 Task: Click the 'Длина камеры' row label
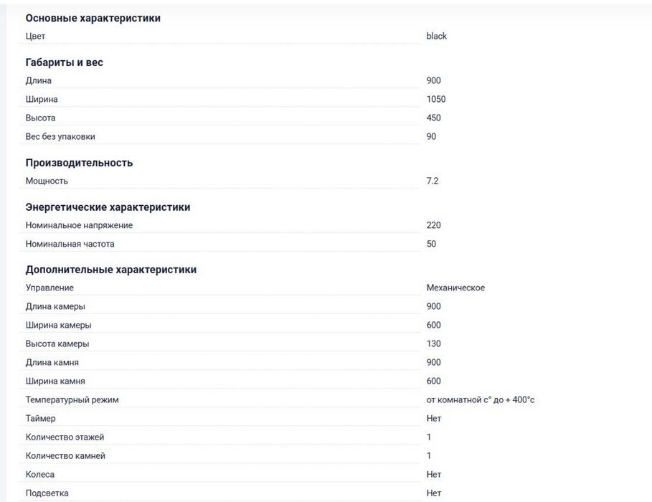[55, 306]
